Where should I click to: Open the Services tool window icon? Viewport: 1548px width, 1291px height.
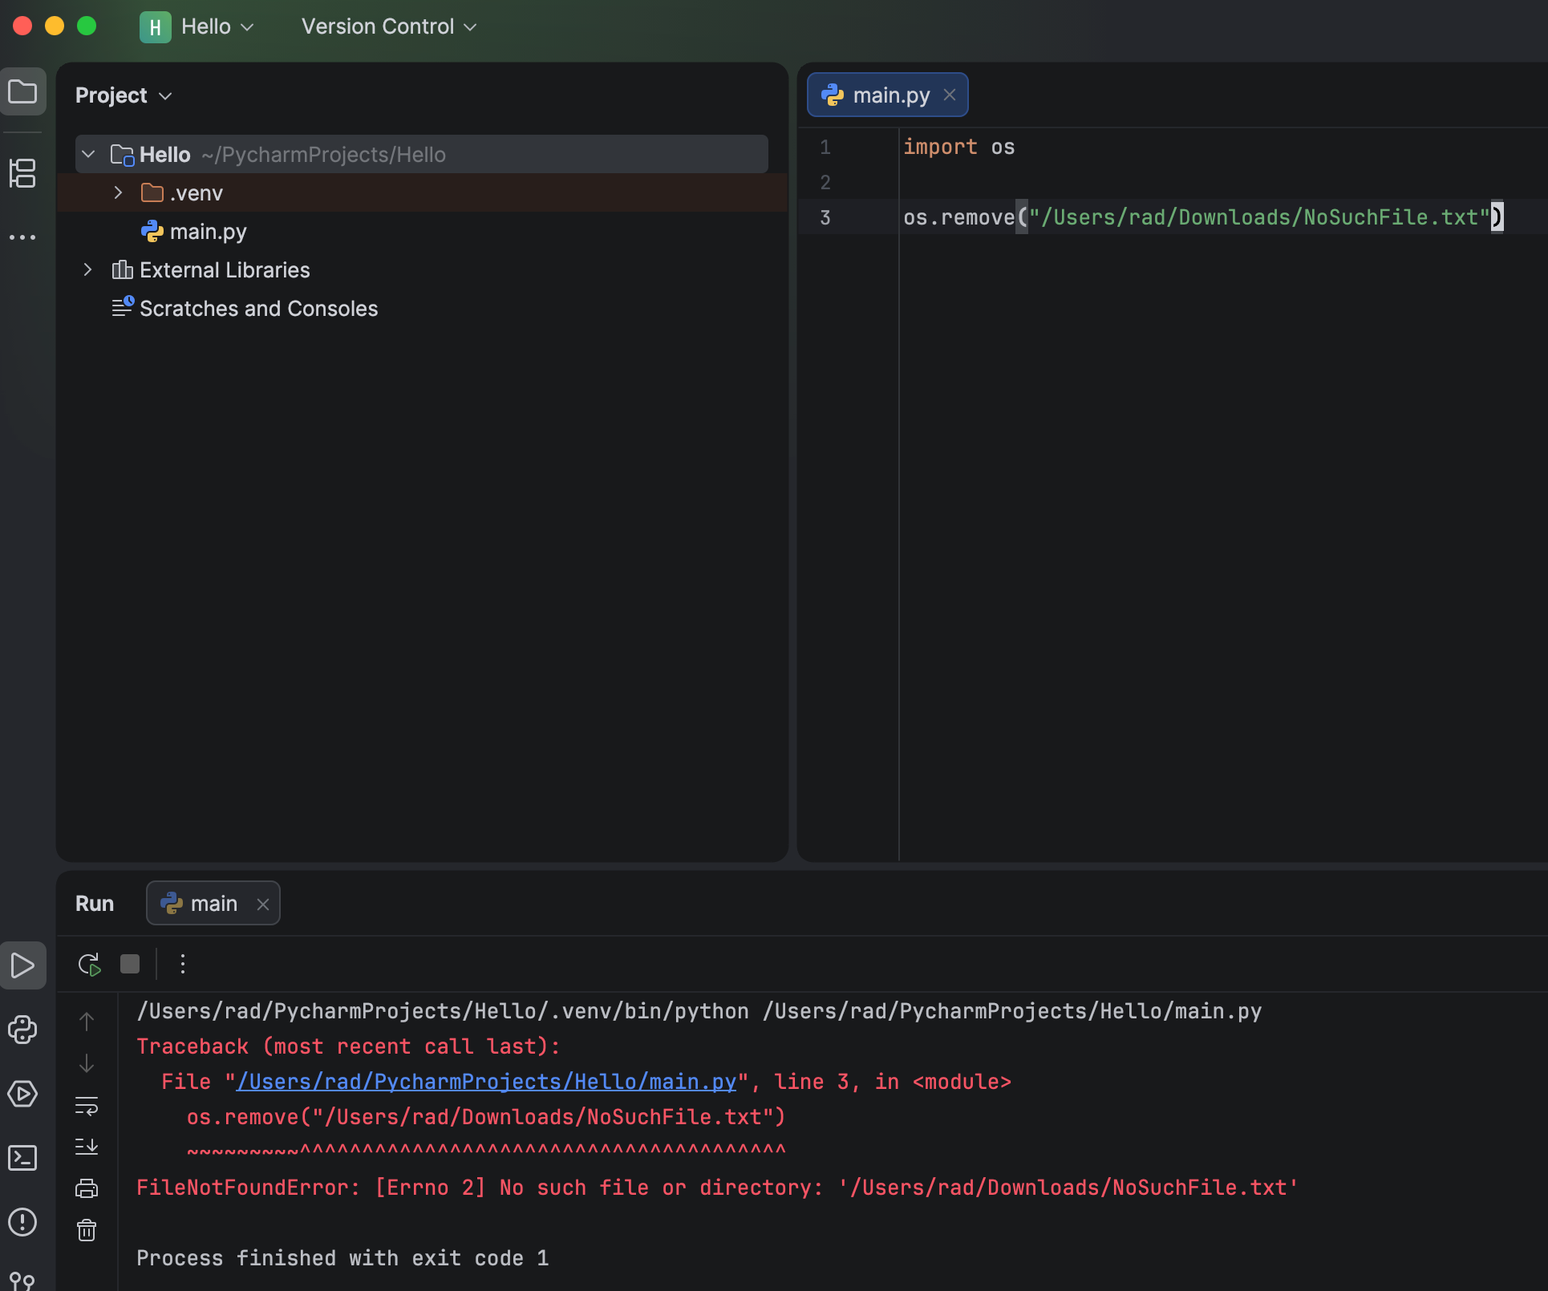[22, 1094]
